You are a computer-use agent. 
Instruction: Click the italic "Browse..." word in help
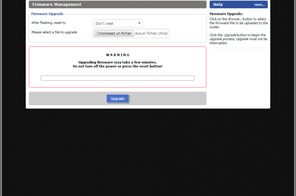click(x=234, y=18)
